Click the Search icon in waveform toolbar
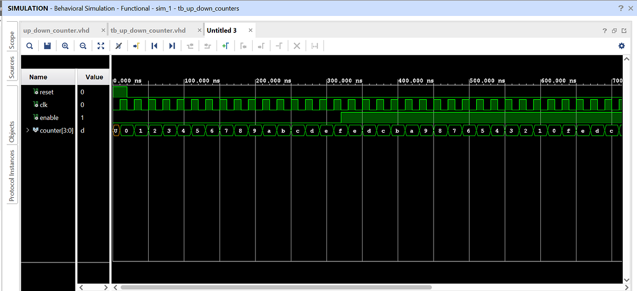637x291 pixels. point(30,46)
